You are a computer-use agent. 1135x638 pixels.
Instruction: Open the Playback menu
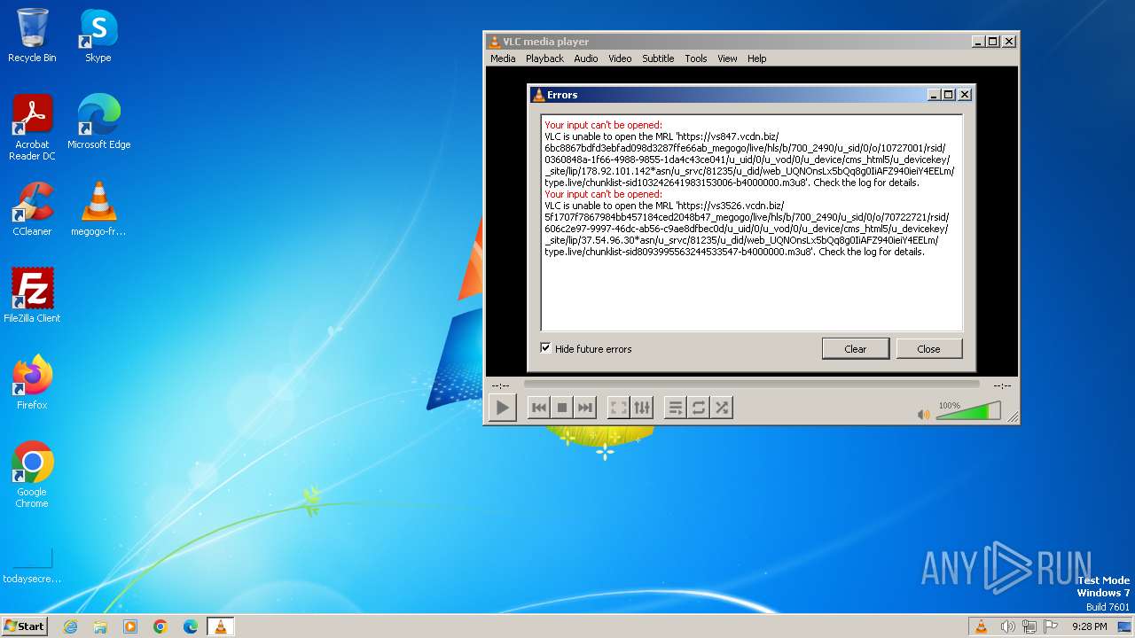coord(544,58)
